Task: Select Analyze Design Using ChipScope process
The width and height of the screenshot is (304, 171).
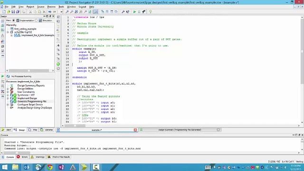Action: (35, 108)
